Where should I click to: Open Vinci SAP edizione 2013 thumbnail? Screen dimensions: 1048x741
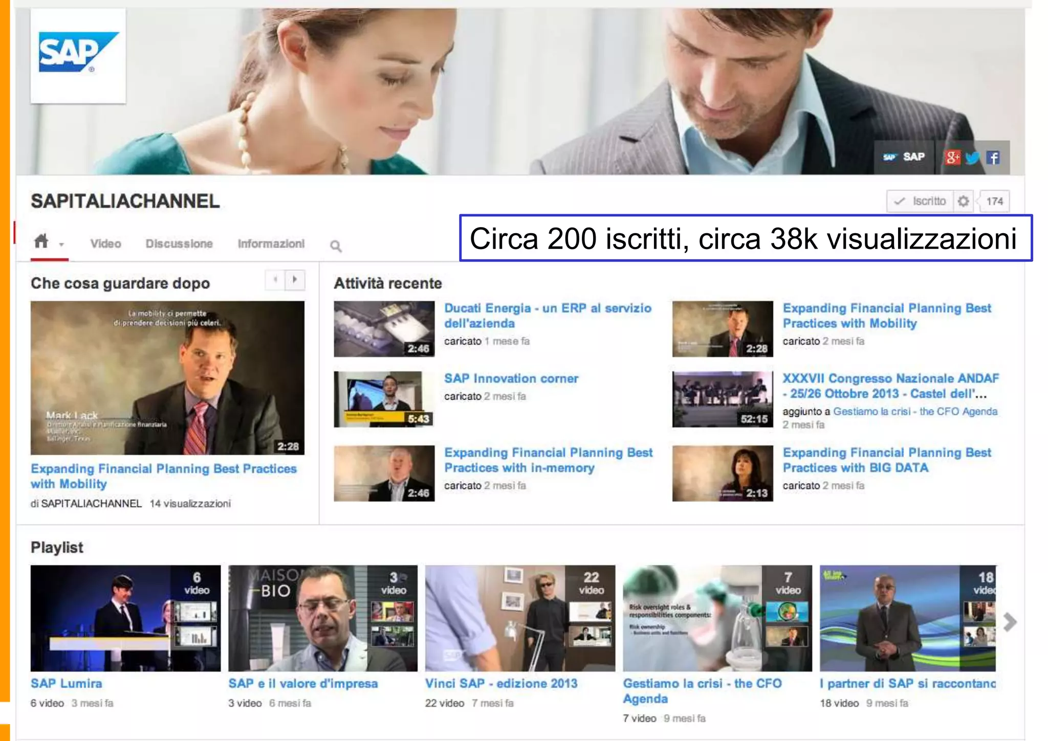[x=520, y=618]
